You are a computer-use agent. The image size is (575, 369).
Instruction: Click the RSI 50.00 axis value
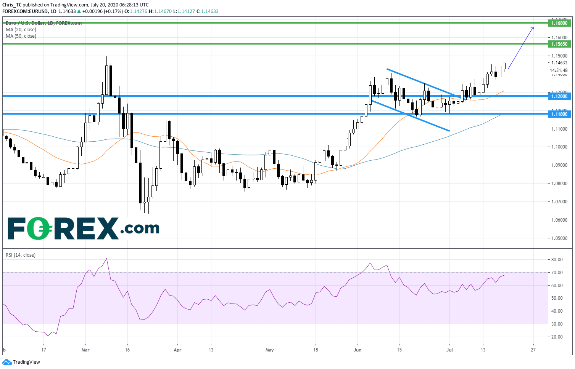(x=557, y=298)
